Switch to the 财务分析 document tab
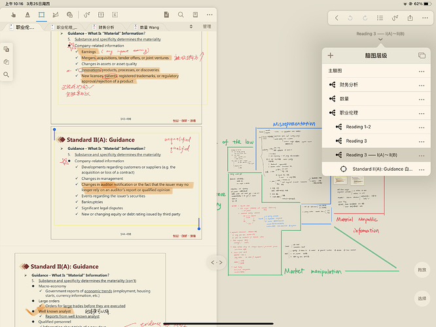The image size is (436, 327). pos(103,27)
